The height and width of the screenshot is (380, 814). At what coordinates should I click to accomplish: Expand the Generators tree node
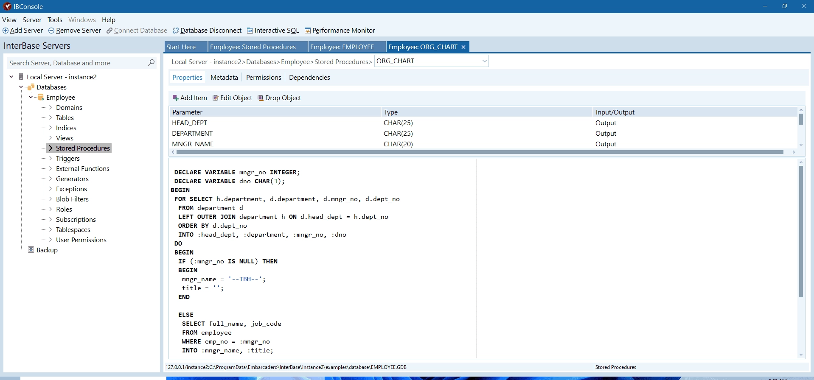51,179
